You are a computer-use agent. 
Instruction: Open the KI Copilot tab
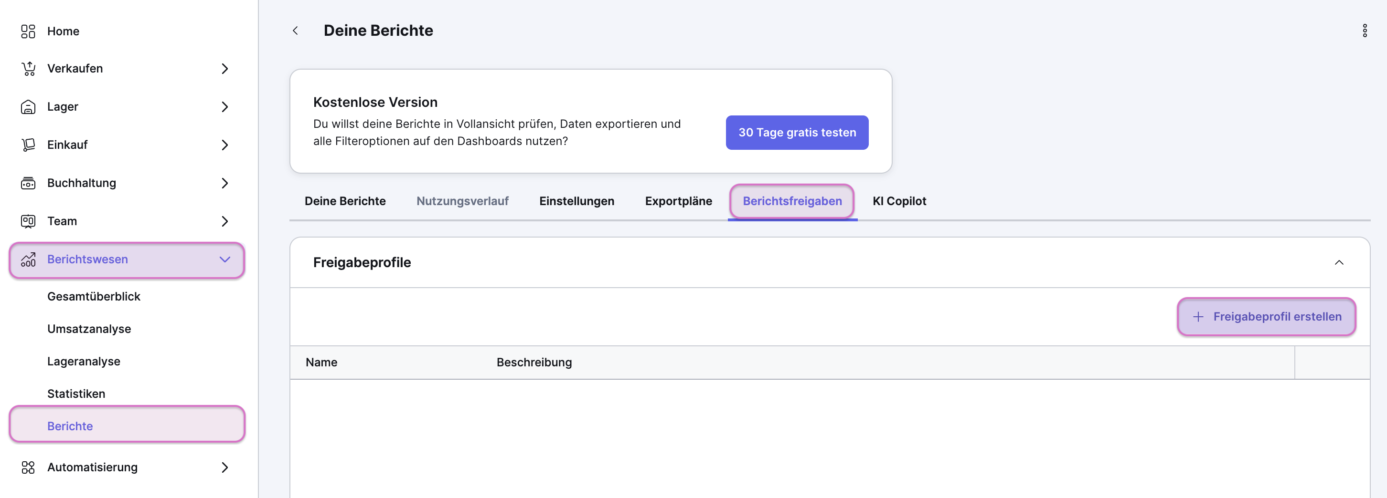pyautogui.click(x=899, y=201)
